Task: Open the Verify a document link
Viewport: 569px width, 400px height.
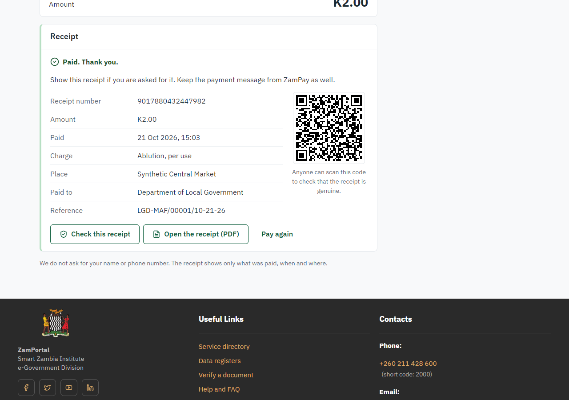Action: click(226, 375)
